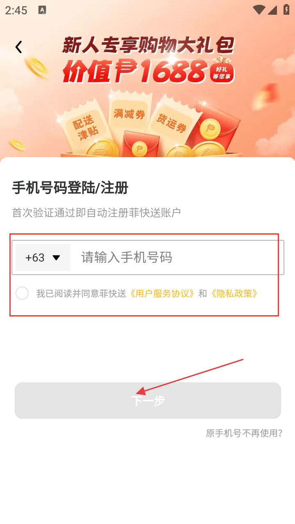This screenshot has width=295, height=524.
Task: Tap the 新人专享购物大礼包 banner title
Action: click(x=148, y=45)
